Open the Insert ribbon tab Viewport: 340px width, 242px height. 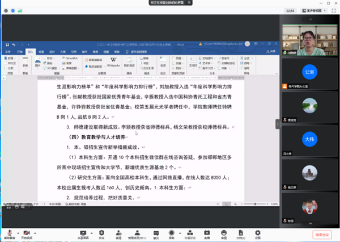pyautogui.click(x=29, y=51)
